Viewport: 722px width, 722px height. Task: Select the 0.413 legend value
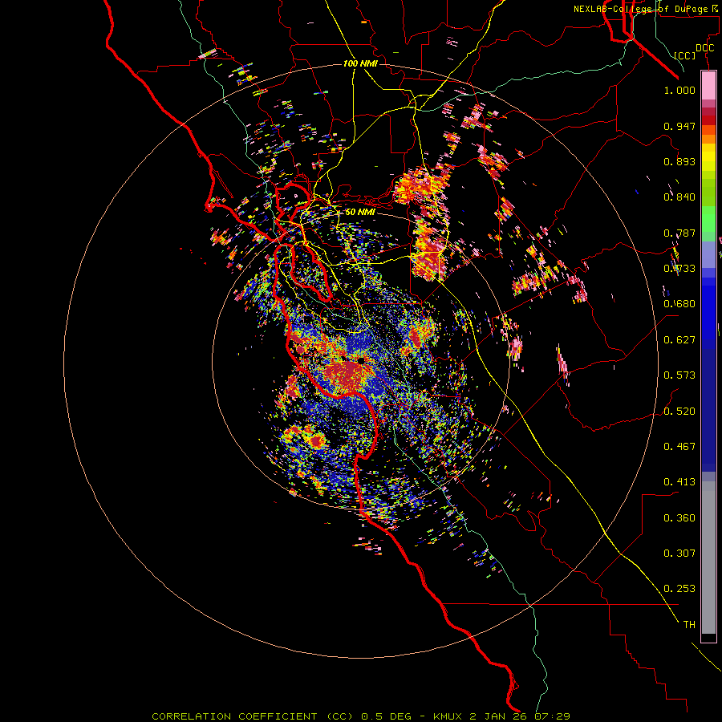679,482
